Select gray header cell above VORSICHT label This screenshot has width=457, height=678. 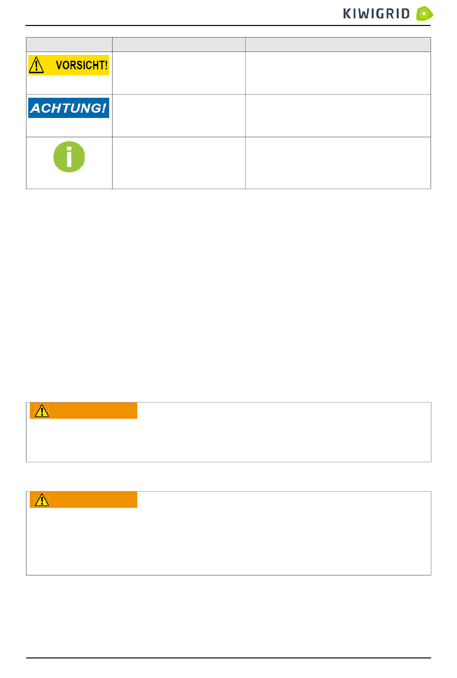[69, 45]
